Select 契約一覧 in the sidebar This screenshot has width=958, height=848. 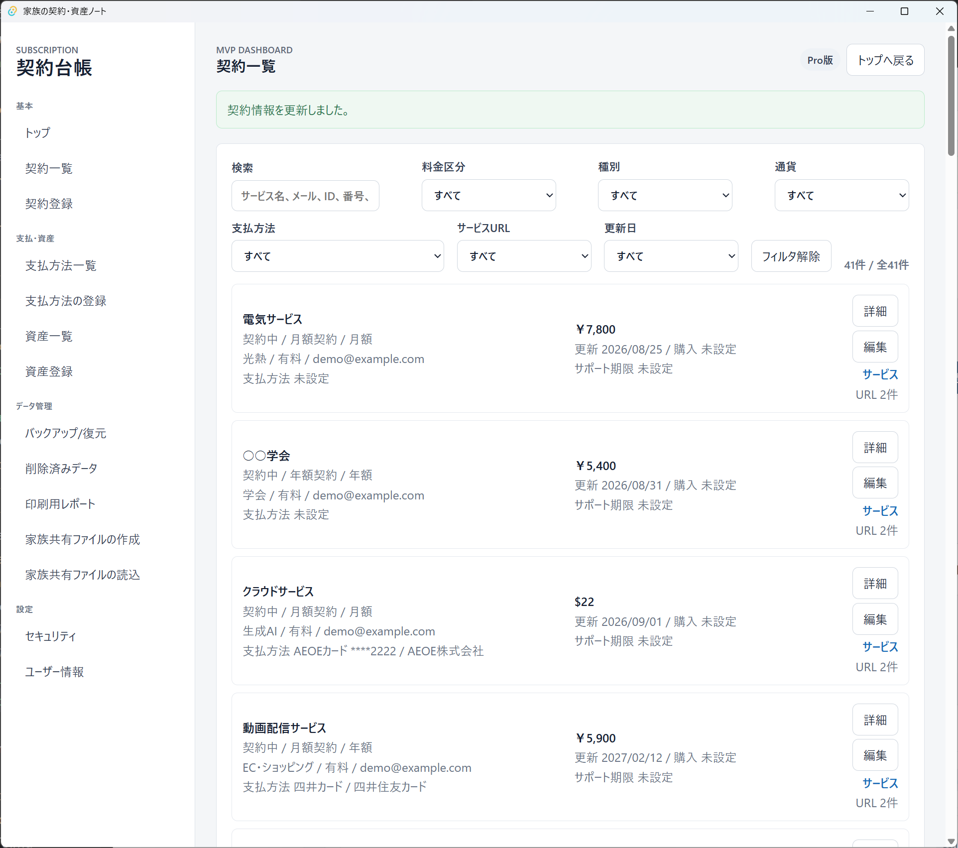(x=49, y=168)
